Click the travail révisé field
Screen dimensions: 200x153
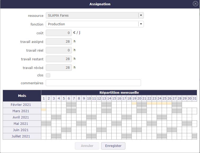tap(59, 68)
